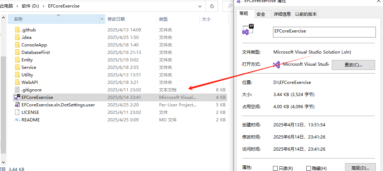
Task: Click the .github folder name
Action: pos(29,30)
